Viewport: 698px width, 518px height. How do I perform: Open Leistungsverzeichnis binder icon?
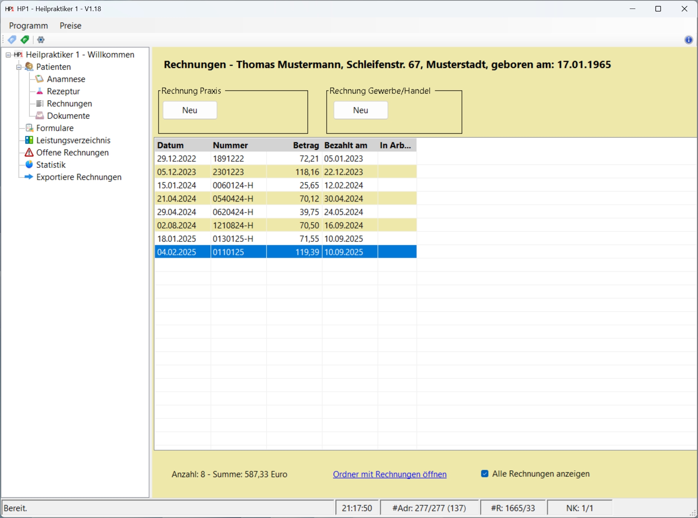click(29, 140)
